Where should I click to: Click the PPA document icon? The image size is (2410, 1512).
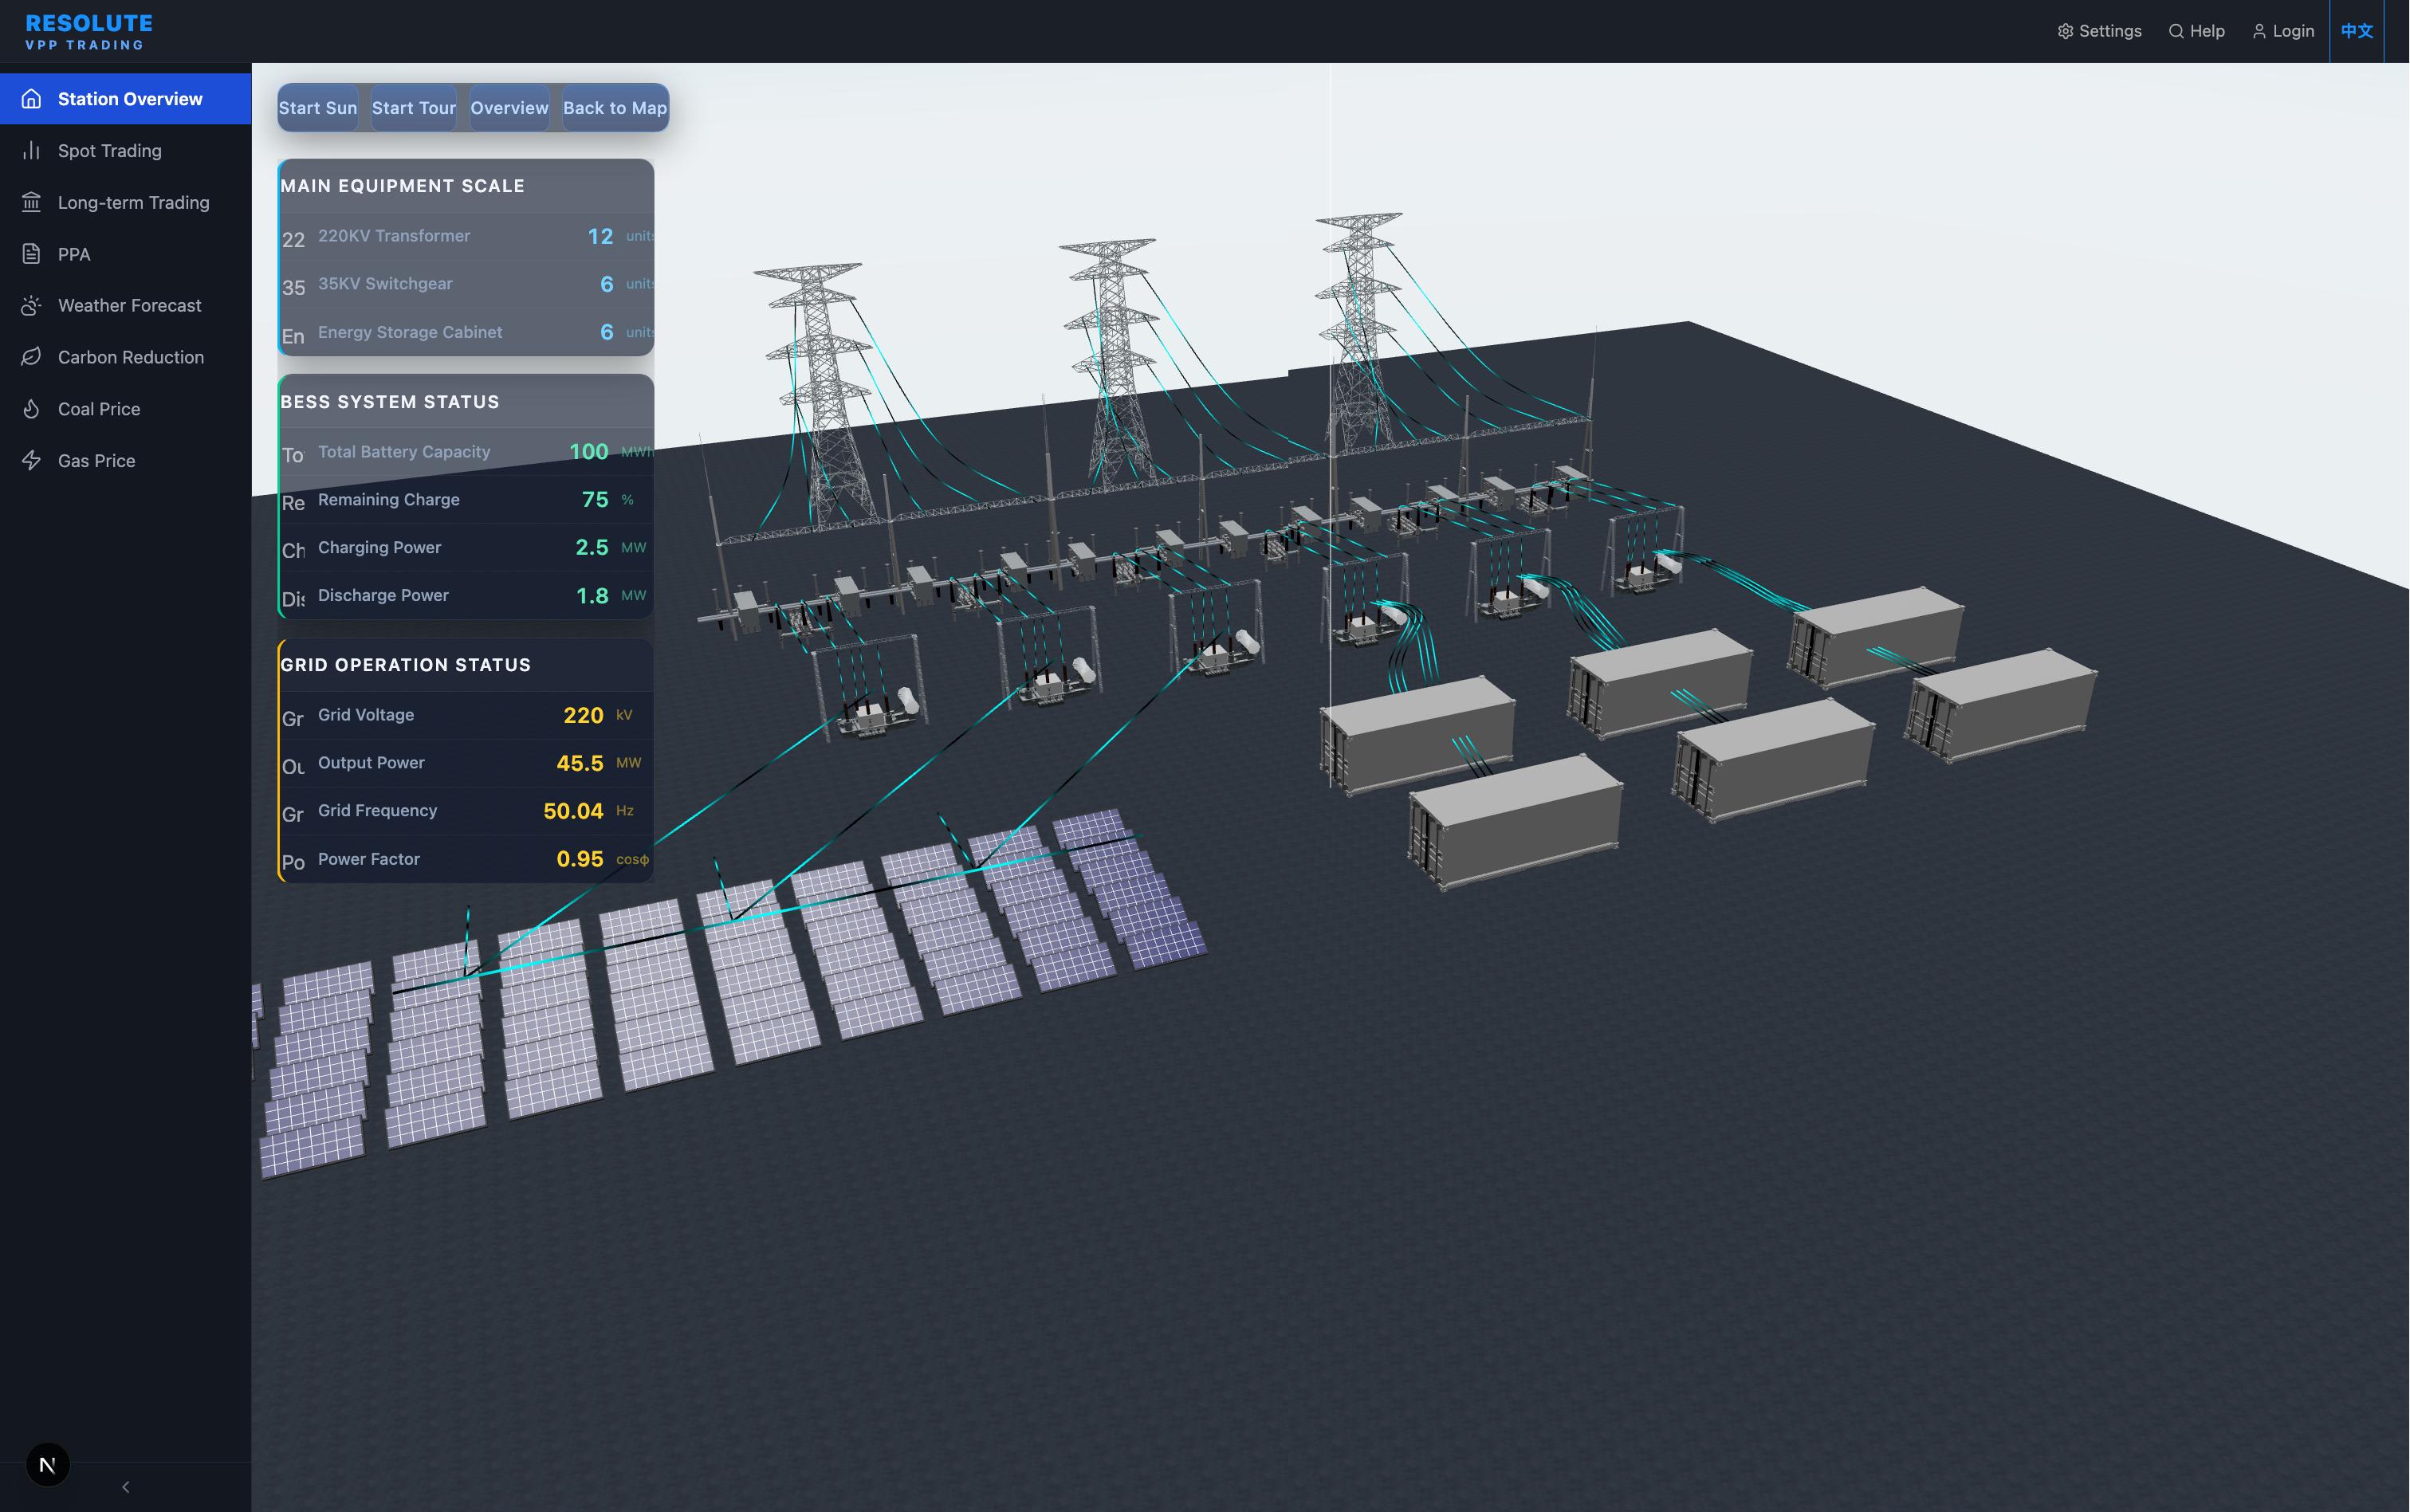[x=31, y=254]
